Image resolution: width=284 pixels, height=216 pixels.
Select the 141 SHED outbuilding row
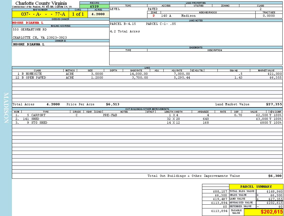coord(35,119)
